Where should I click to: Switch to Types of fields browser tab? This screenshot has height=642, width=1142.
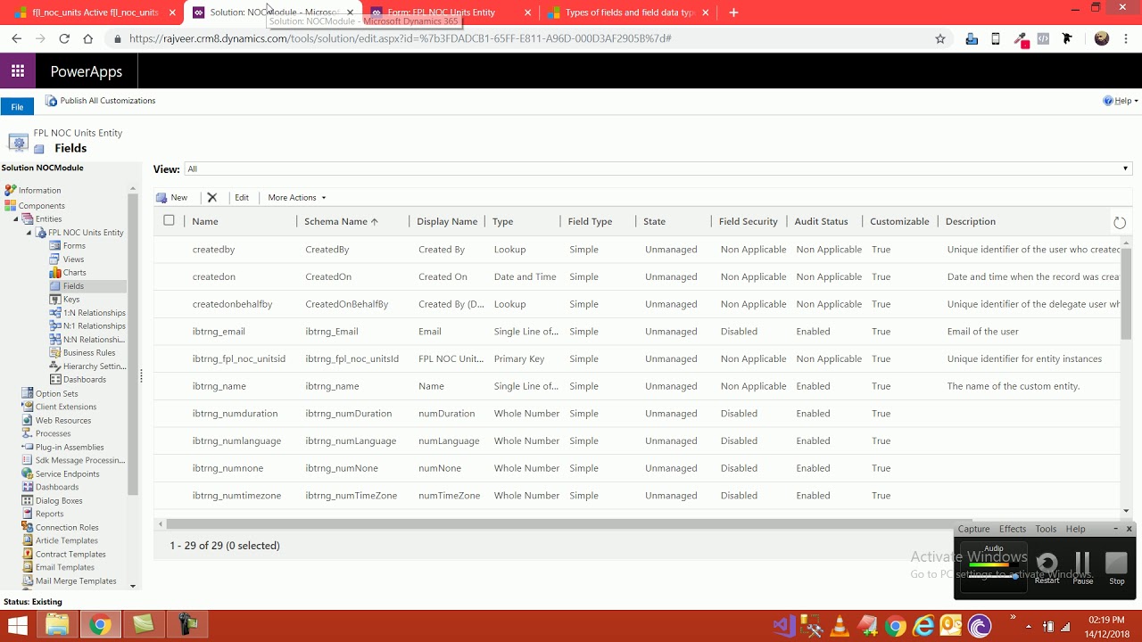click(x=629, y=12)
